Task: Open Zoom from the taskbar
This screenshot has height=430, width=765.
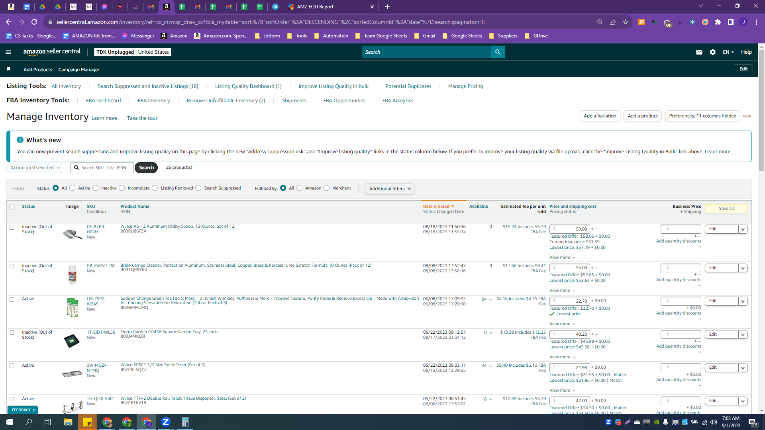Action: (166, 422)
